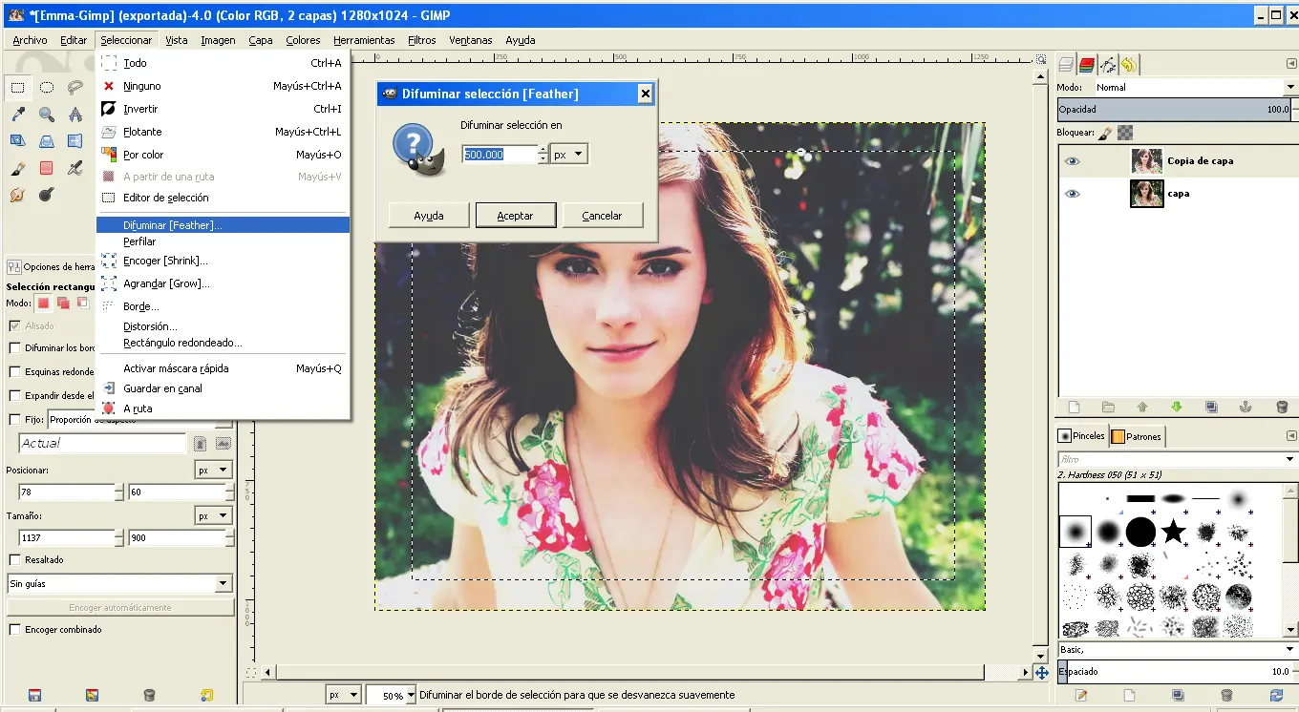
Task: Expand the 'Sin guías' guides dropdown
Action: (223, 583)
